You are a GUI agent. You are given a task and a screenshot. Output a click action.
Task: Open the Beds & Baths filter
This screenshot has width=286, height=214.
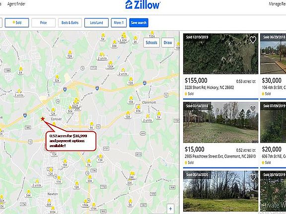(70, 23)
